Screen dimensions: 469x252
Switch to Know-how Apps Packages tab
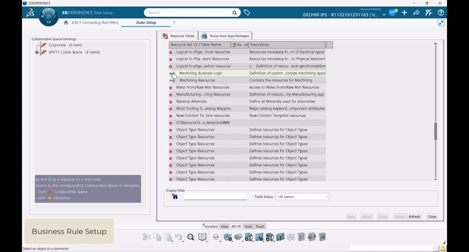point(225,36)
